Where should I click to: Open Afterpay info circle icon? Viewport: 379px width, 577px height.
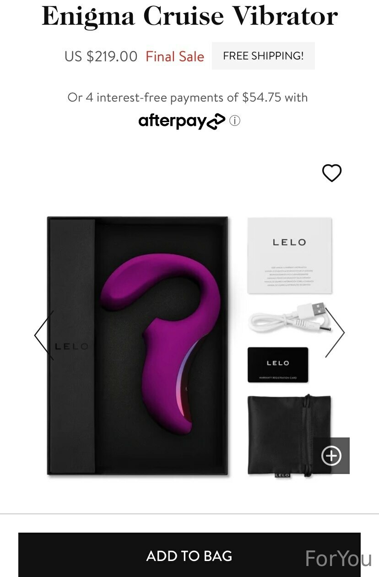click(235, 121)
